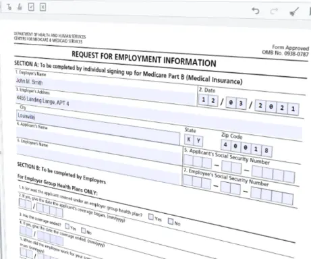Select DEPARTMENT OF HEALTH AND HUMAN SERVICES text
This screenshot has height=259, width=311.
(50, 35)
